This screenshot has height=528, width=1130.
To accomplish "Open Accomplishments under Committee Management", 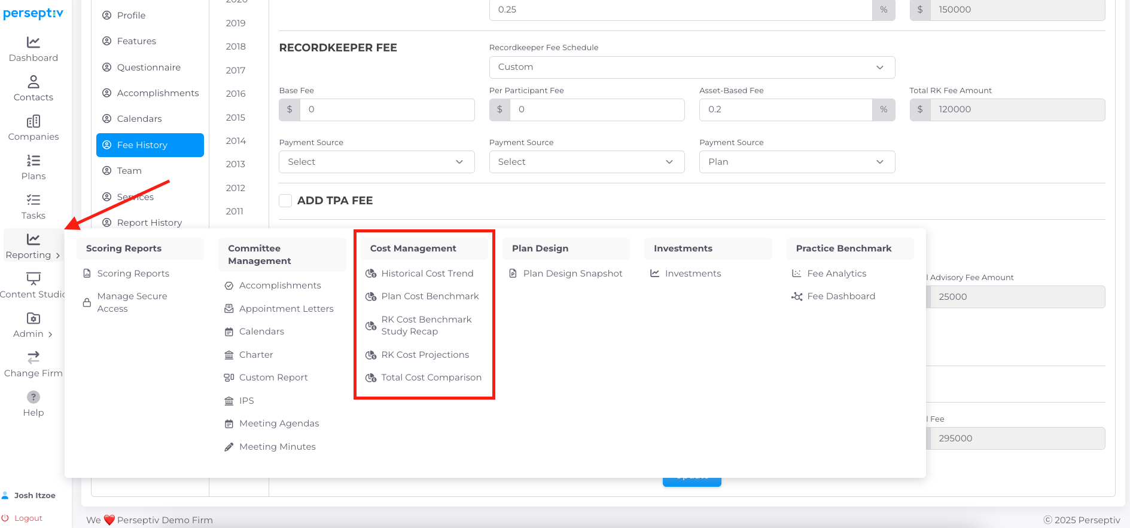I will pos(280,286).
